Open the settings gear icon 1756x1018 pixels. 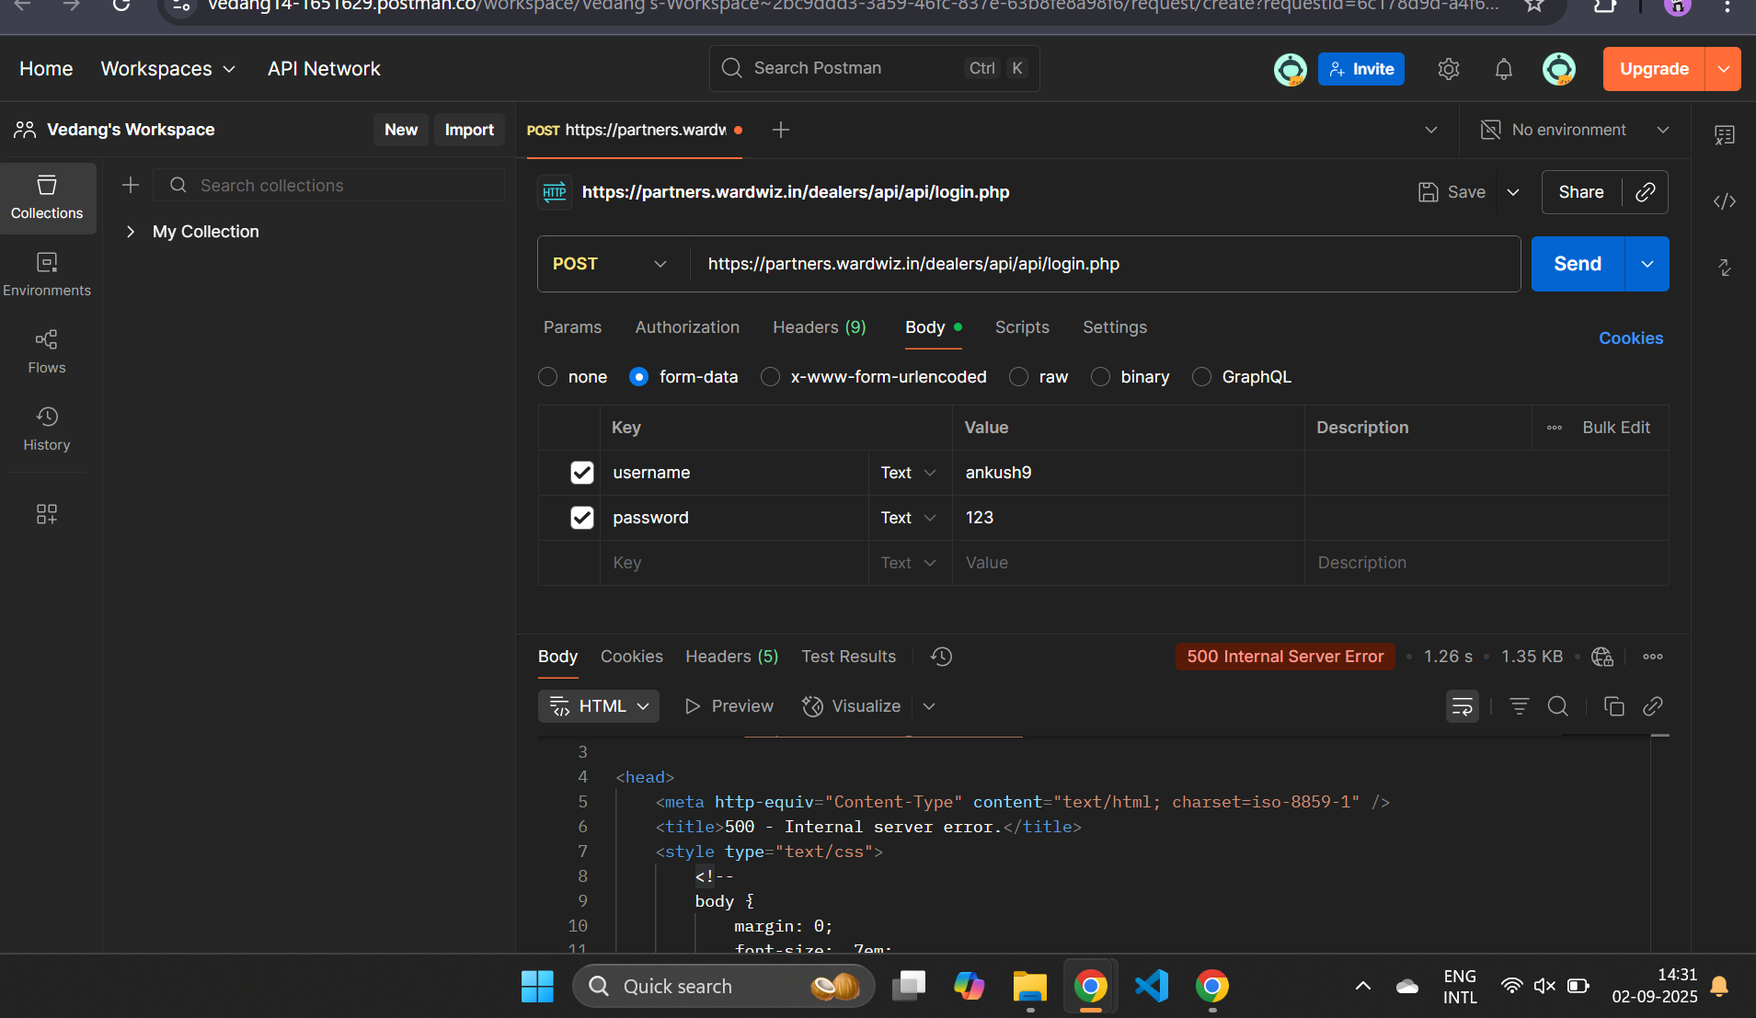point(1448,69)
